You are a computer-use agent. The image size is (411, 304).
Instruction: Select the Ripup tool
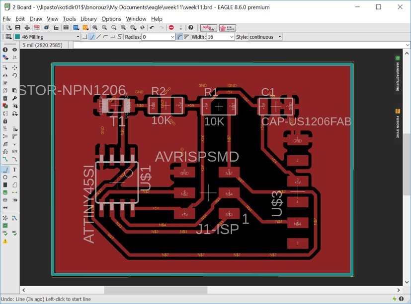coord(15,159)
